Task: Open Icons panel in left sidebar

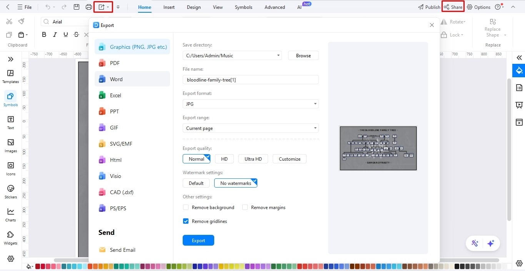Action: (x=10, y=169)
